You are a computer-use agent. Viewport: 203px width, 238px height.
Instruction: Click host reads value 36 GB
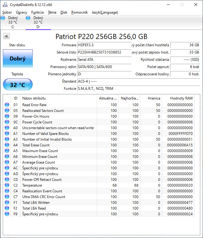185,45
